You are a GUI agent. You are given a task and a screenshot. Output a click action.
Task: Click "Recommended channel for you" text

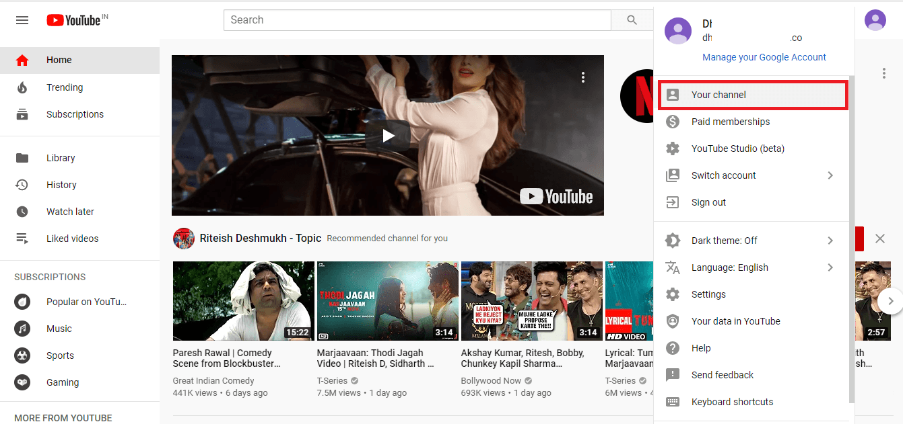(387, 239)
